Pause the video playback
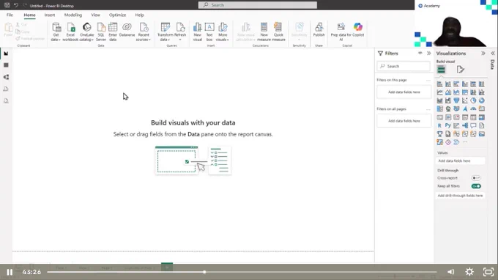Image resolution: width=498 pixels, height=280 pixels. 10,272
